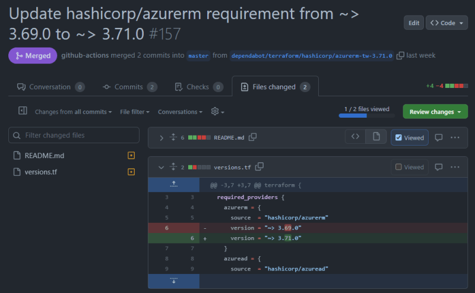Open Changes from all commits dropdown
The height and width of the screenshot is (293, 475).
73,112
